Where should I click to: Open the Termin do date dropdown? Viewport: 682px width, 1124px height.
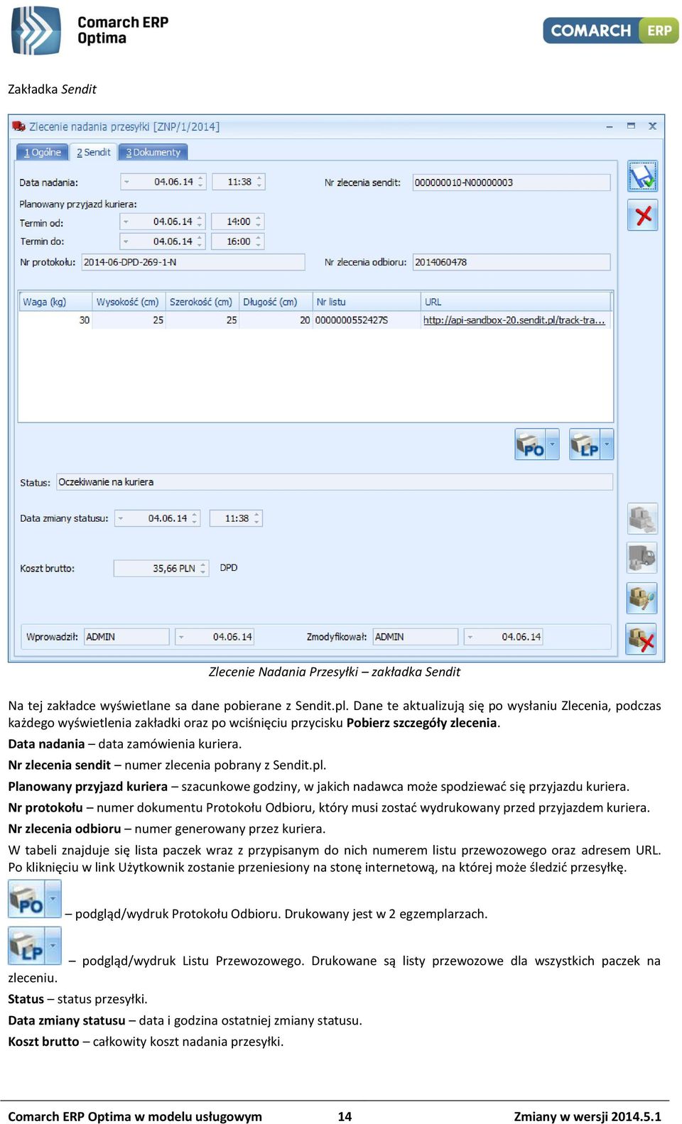126,241
